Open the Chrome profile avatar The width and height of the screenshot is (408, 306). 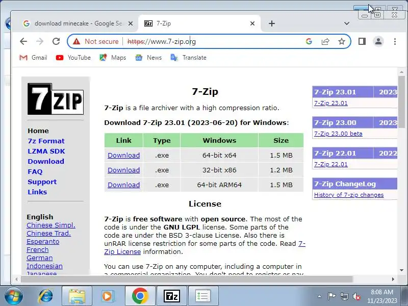378,41
